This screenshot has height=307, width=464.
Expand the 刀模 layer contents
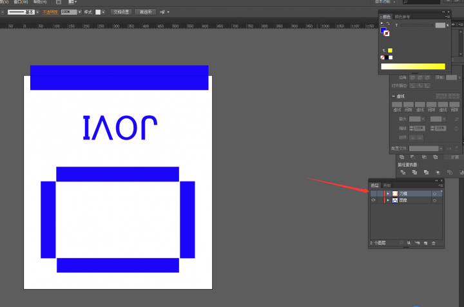(x=388, y=193)
